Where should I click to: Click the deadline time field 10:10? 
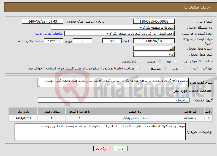pyautogui.click(x=112, y=41)
